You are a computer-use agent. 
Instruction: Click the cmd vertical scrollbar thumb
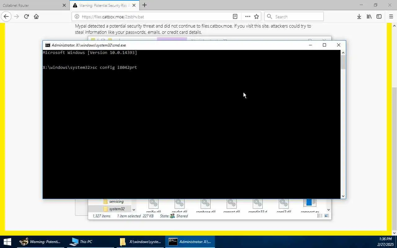pos(343,62)
